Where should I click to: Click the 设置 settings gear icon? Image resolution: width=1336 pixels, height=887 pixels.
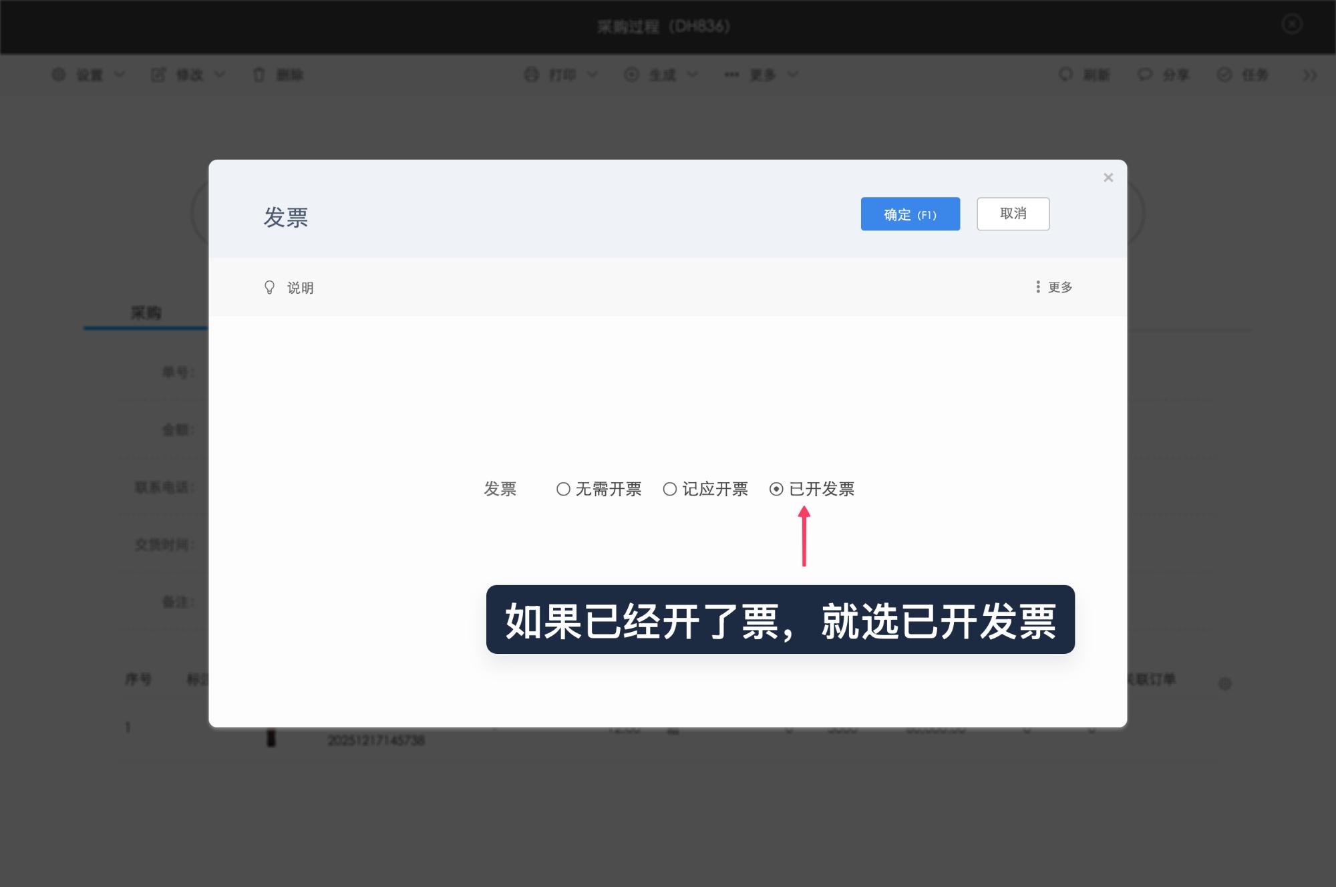click(59, 75)
